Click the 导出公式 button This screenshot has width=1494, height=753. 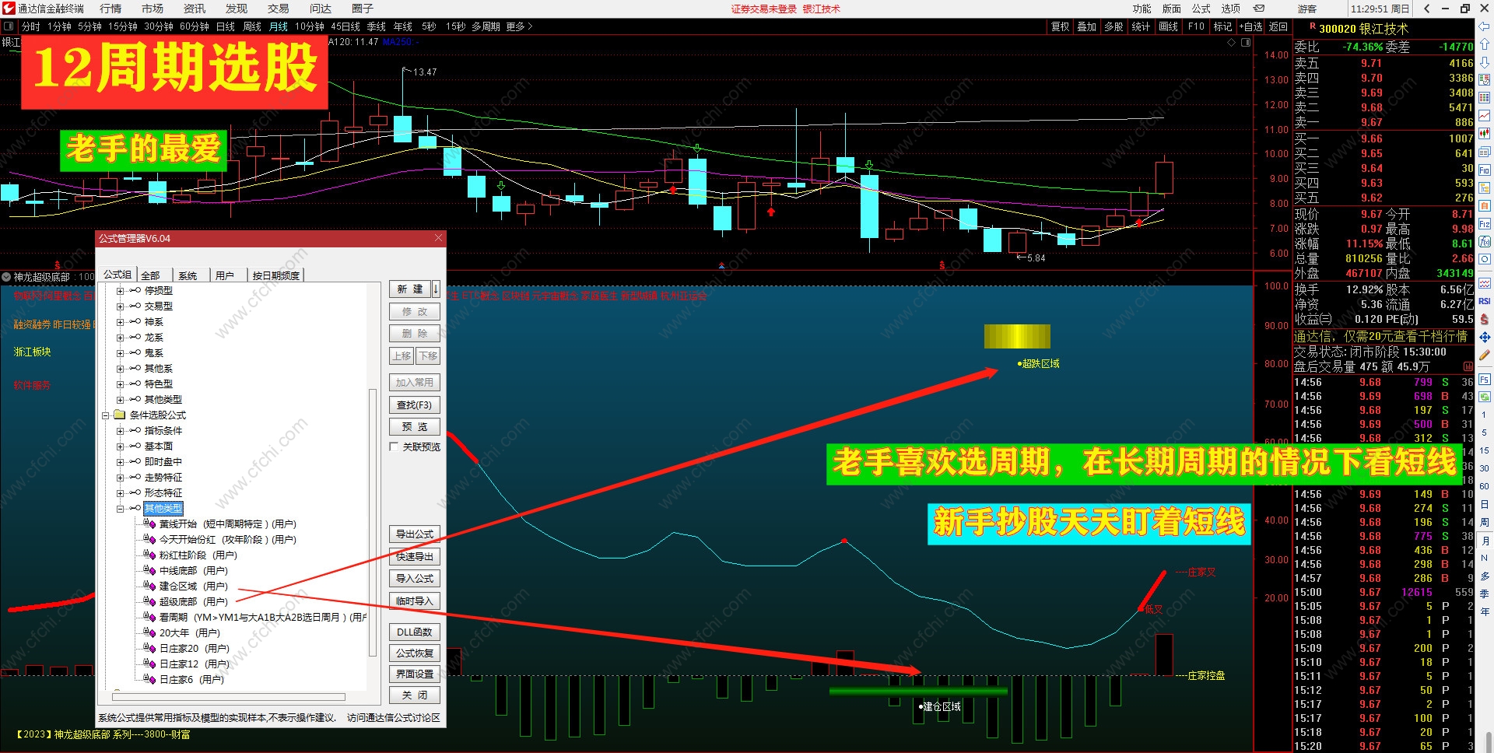point(414,534)
